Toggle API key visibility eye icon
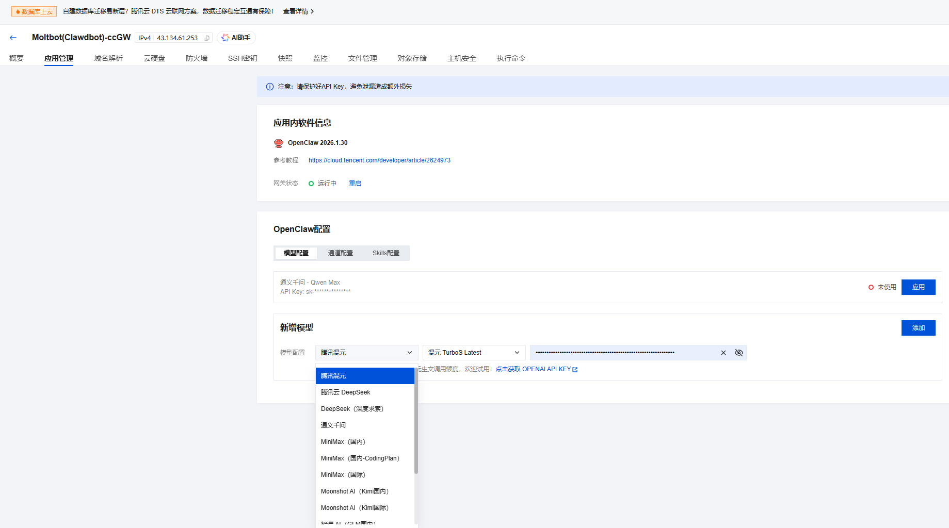Screen dimensions: 949x528 pos(739,353)
